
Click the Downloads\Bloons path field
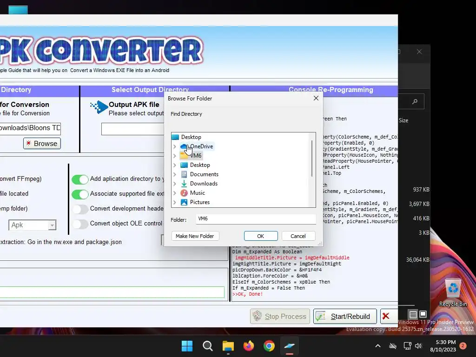coord(30,128)
